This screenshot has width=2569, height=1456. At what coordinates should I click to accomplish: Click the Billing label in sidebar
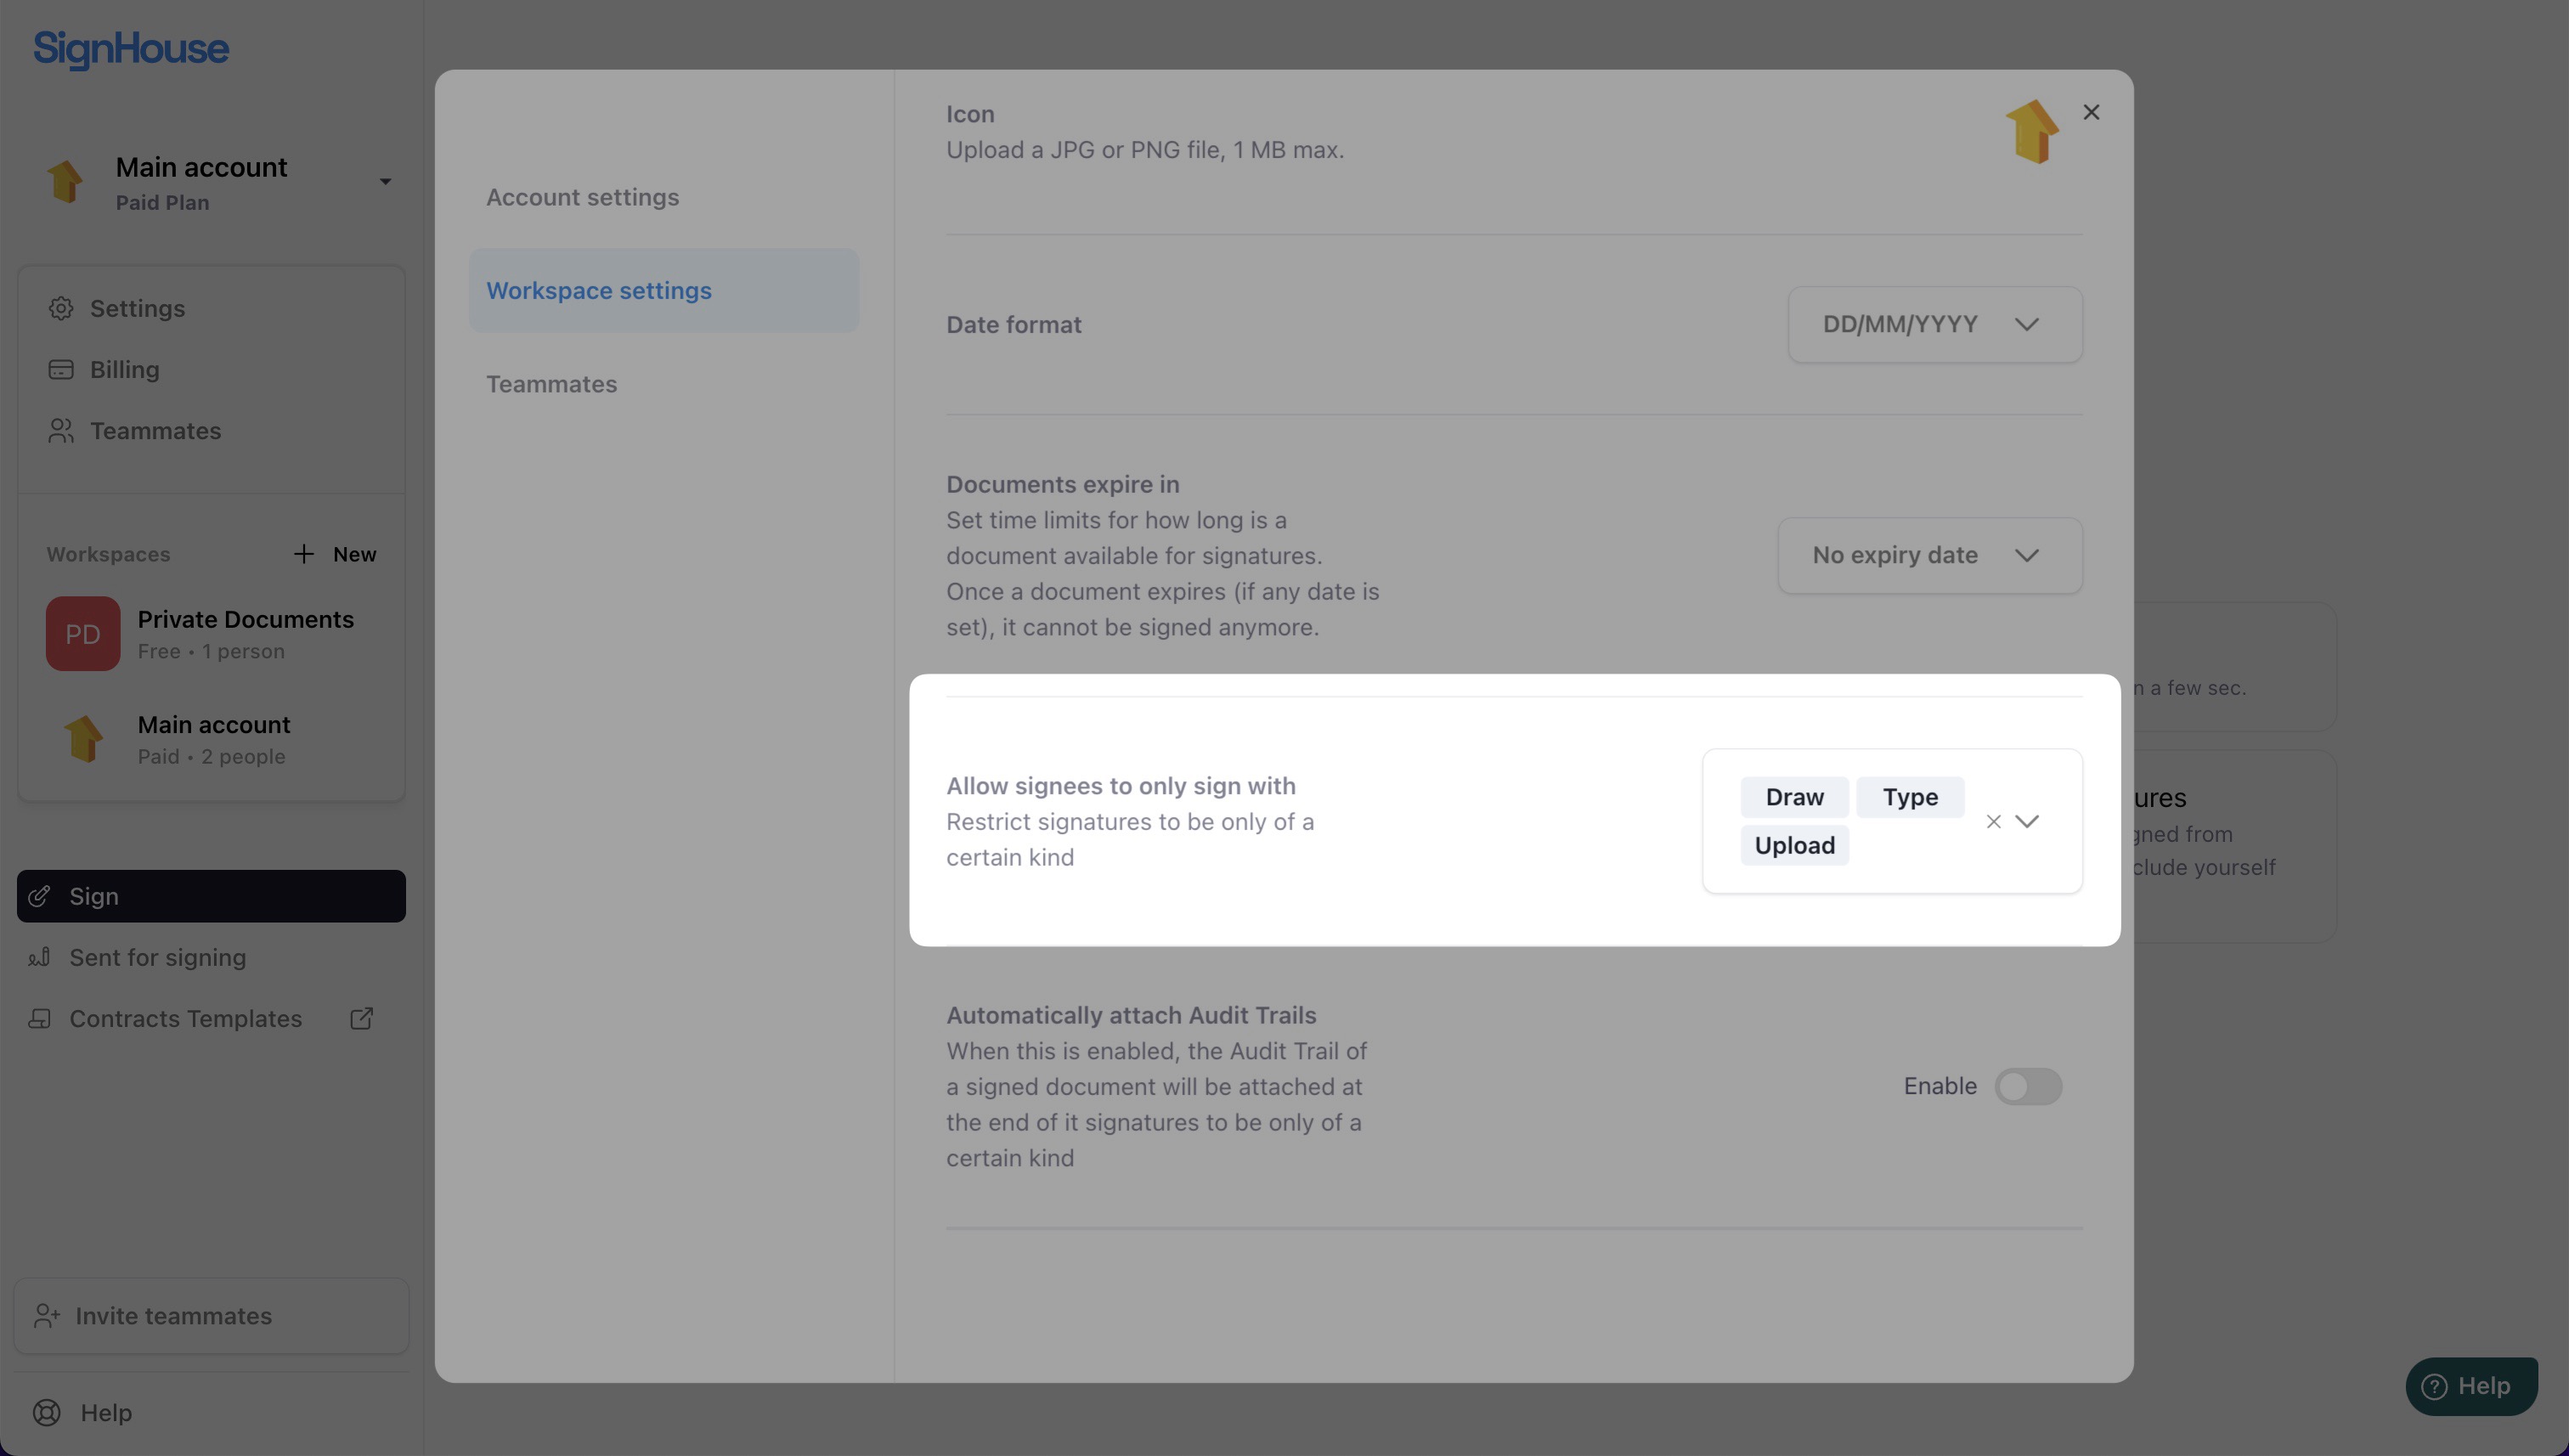coord(125,369)
